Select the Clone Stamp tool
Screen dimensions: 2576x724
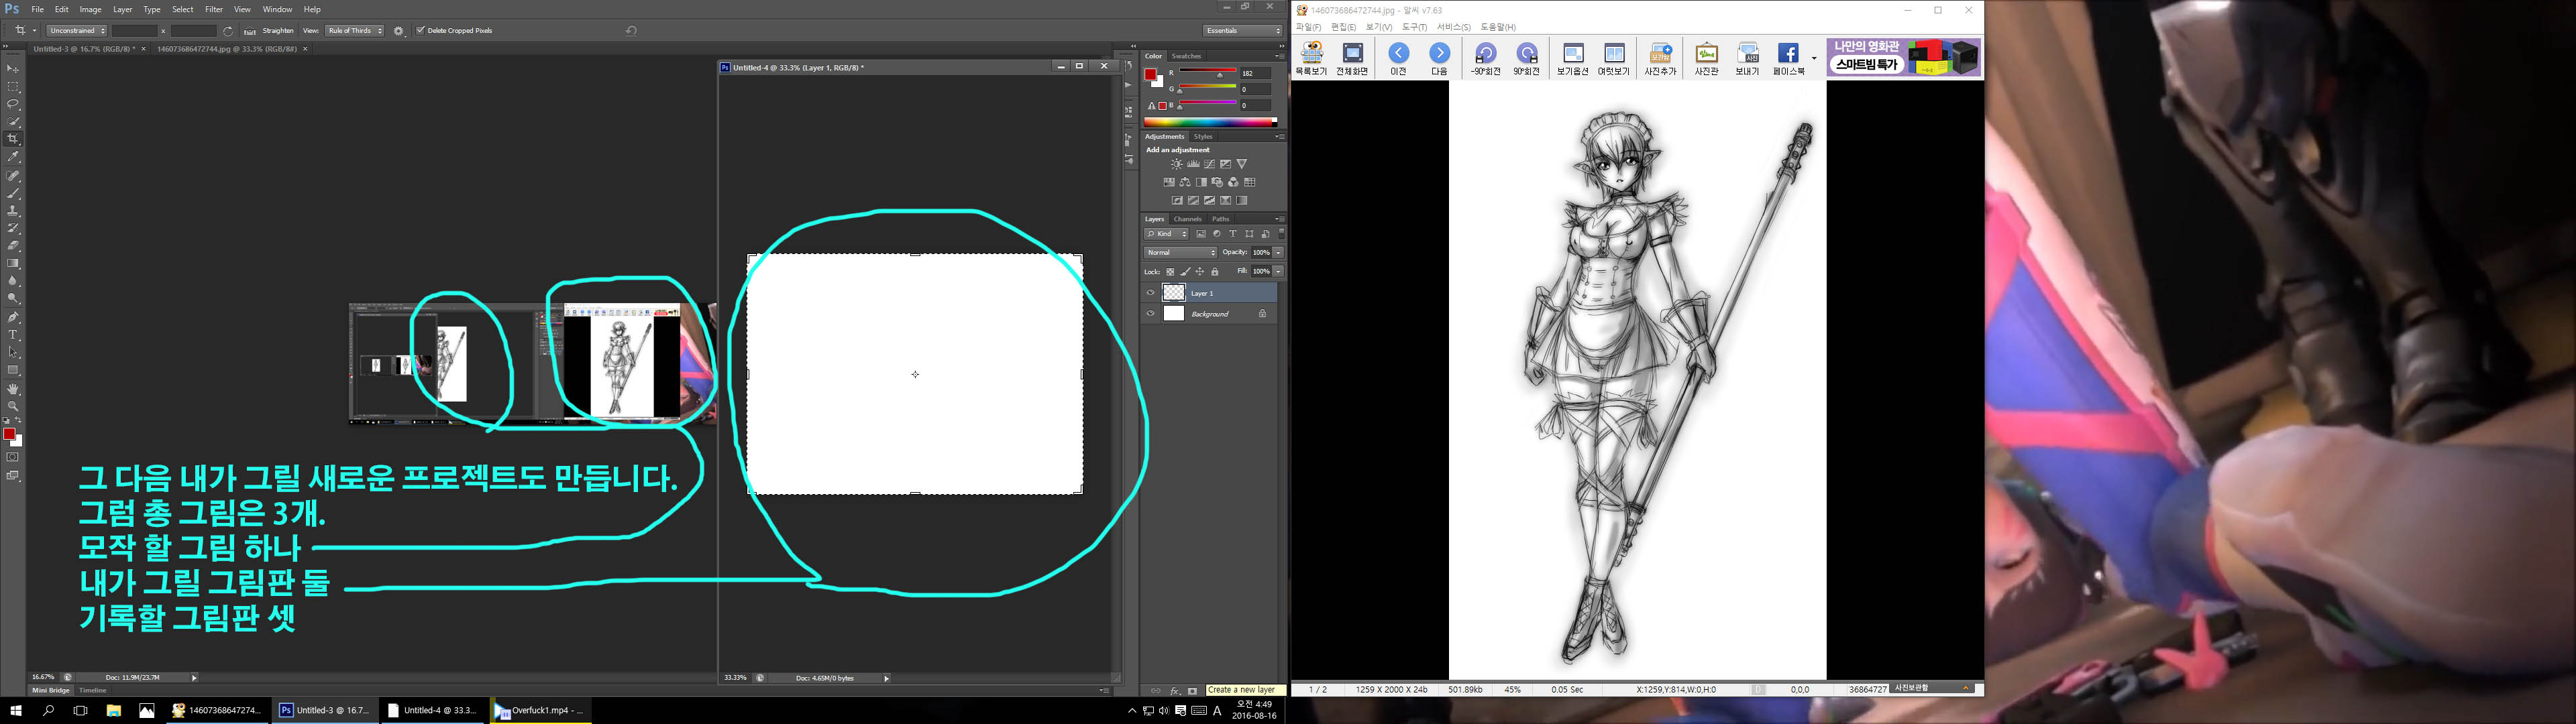point(13,211)
